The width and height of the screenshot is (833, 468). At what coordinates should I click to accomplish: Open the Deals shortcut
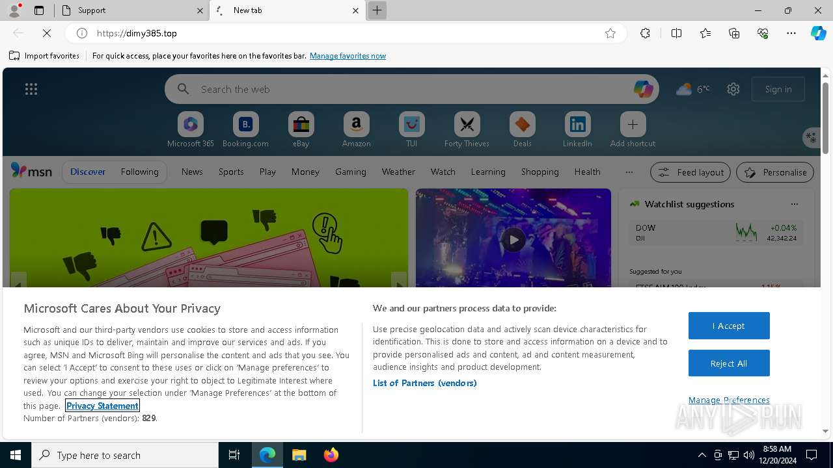(523, 129)
